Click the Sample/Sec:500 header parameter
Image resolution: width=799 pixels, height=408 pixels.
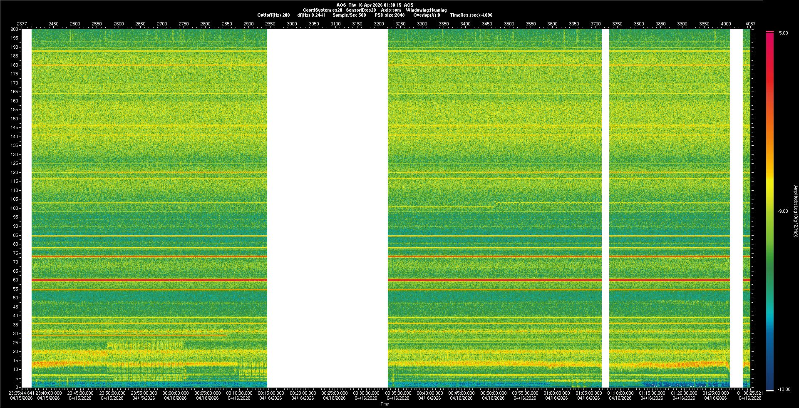pyautogui.click(x=349, y=15)
